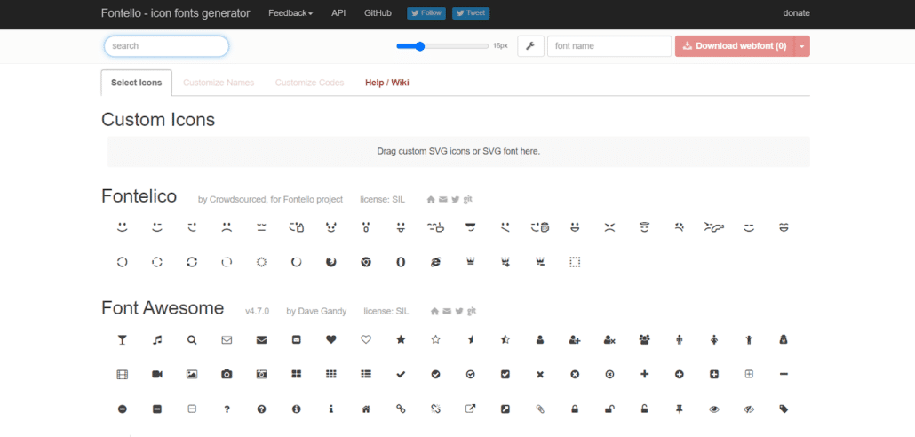Switch to the Select Icons tab
Screen dimensions: 915x437
click(x=137, y=83)
